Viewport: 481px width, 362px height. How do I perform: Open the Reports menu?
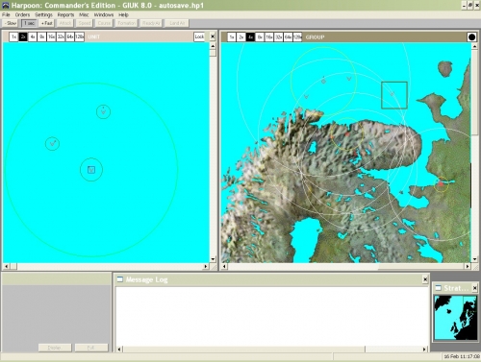pos(65,14)
